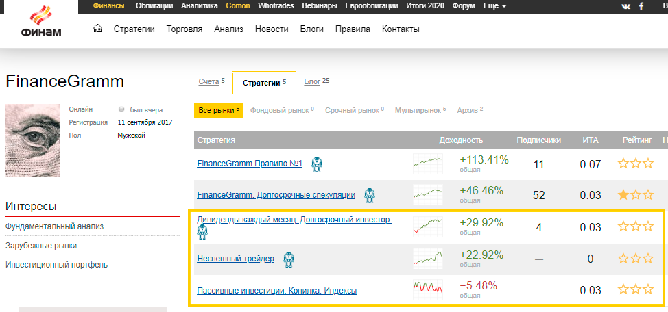The height and width of the screenshot is (312, 668).
Task: Click subscribers count 52
Action: tap(539, 195)
